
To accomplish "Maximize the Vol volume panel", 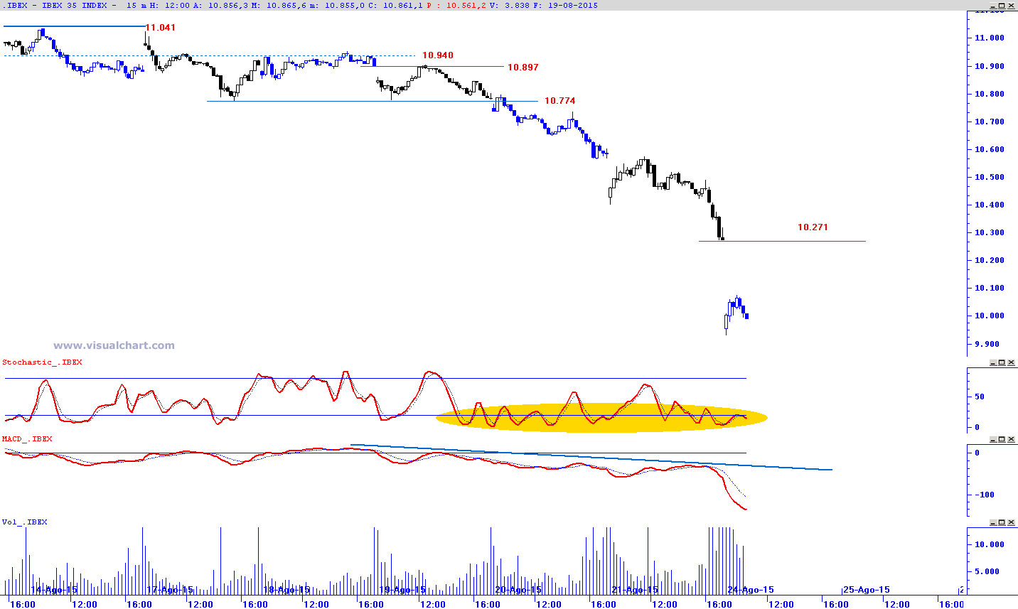I will [1002, 522].
